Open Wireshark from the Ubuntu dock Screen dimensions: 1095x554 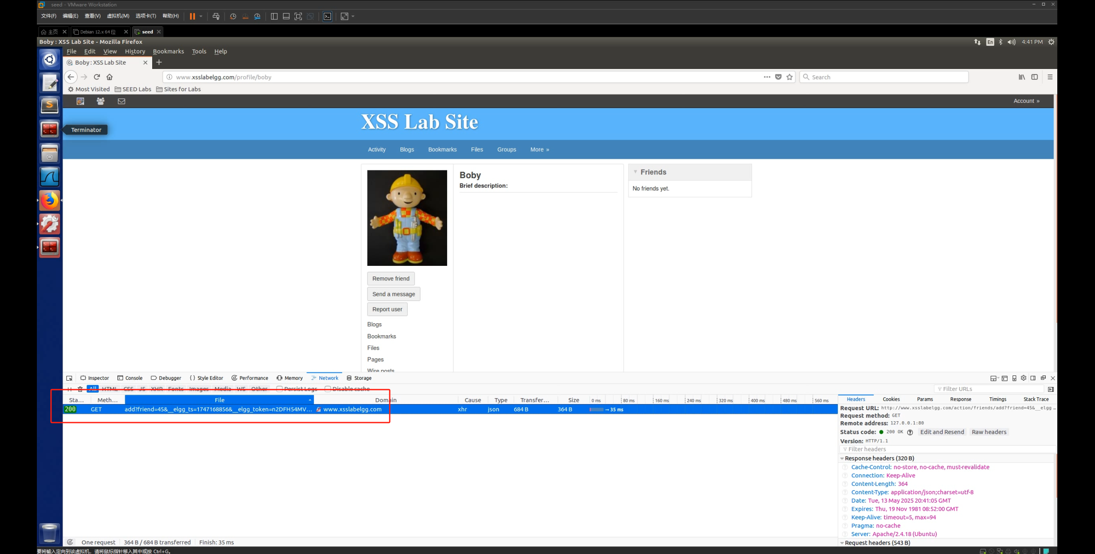click(49, 176)
